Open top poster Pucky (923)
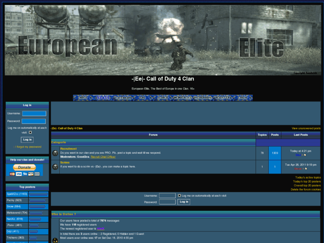324x243 pixels. [x=14, y=200]
